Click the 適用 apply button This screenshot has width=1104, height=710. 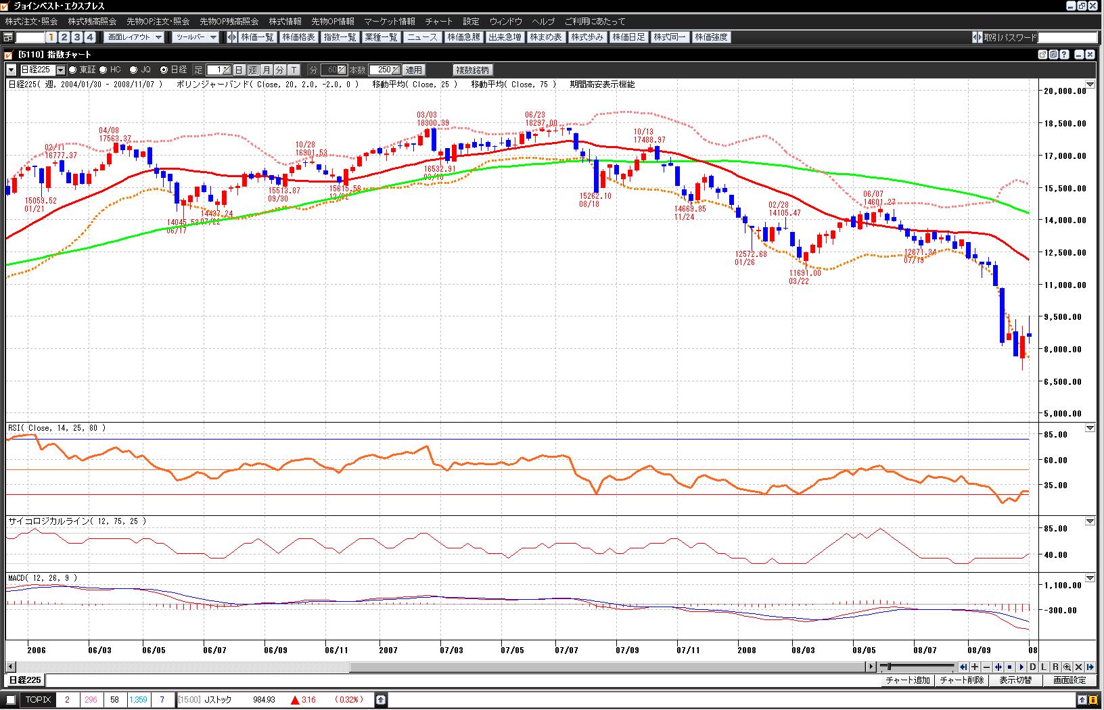pyautogui.click(x=413, y=70)
